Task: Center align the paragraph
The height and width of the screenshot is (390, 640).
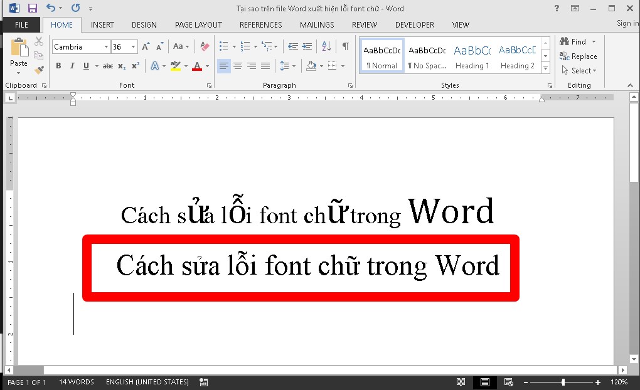Action: point(238,66)
